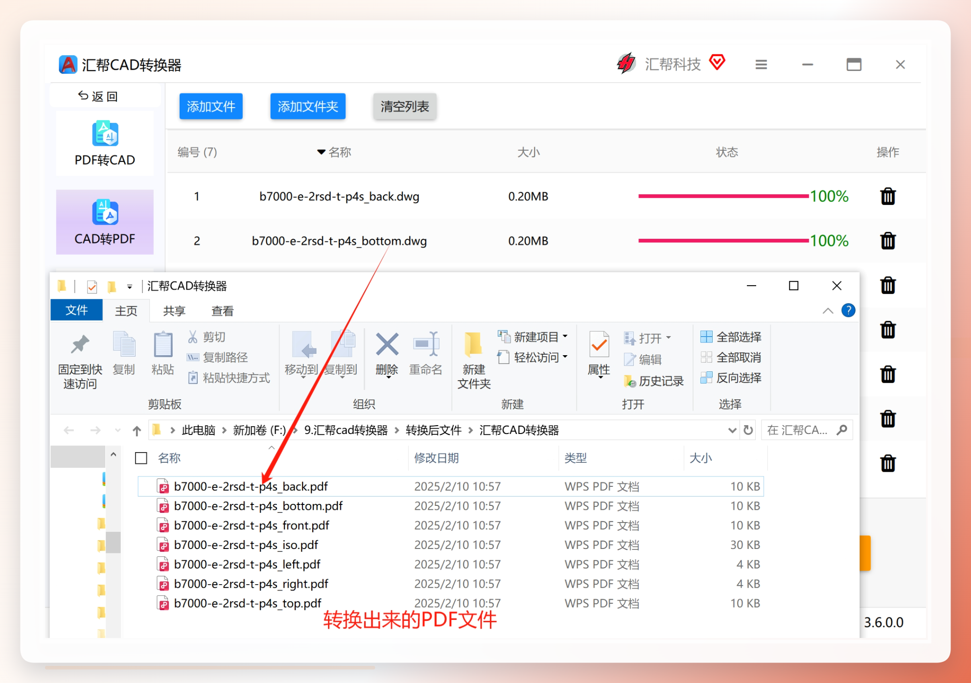971x683 pixels.
Task: Delete row 2 b7000-e-2rsd-t-p4s_bottom.dwg with trash icon
Action: click(x=888, y=241)
